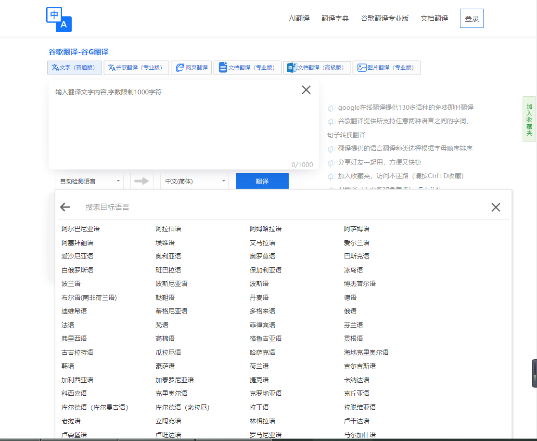
Task: Select 高棉语 language
Action: coord(165,338)
